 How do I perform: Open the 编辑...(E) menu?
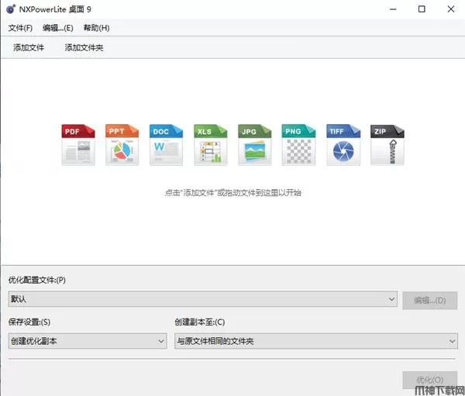[58, 28]
